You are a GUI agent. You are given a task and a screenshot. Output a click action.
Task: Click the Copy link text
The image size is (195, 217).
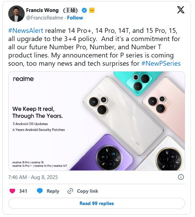point(87,191)
